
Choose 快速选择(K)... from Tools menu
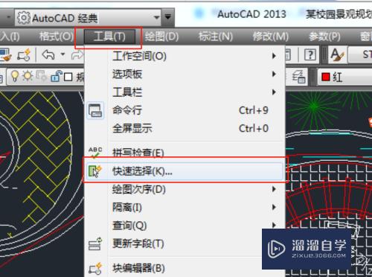coord(185,171)
